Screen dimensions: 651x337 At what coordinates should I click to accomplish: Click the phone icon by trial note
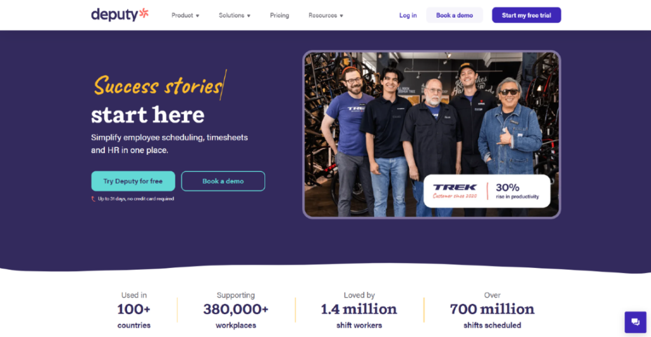(93, 199)
